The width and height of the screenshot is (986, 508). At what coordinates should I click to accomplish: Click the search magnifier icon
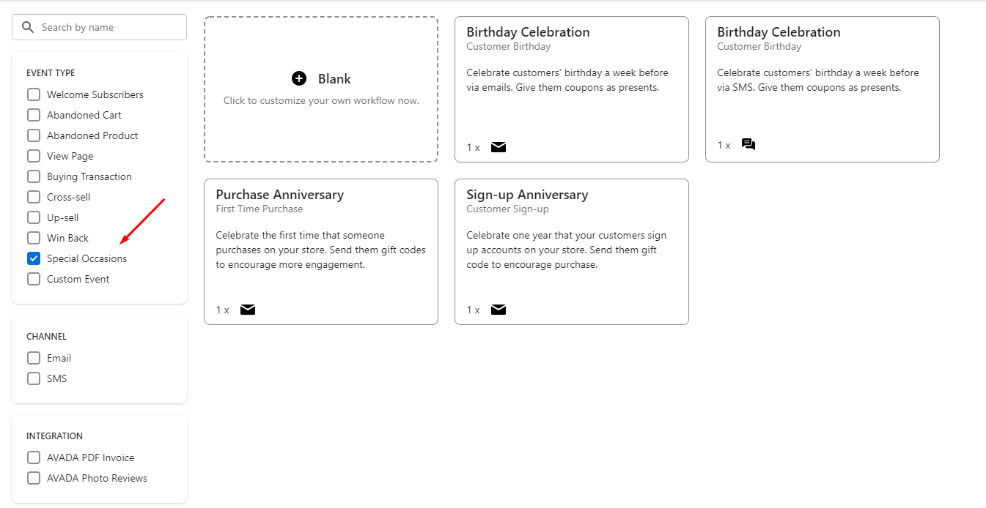(29, 27)
